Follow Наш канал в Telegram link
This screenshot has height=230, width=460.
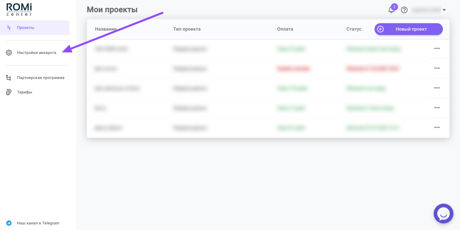coord(38,223)
